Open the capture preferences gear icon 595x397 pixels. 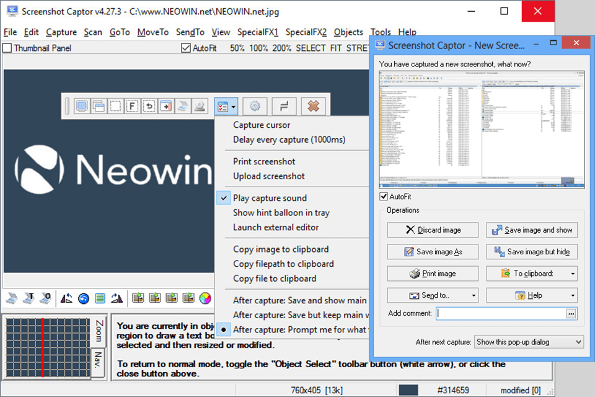(255, 106)
